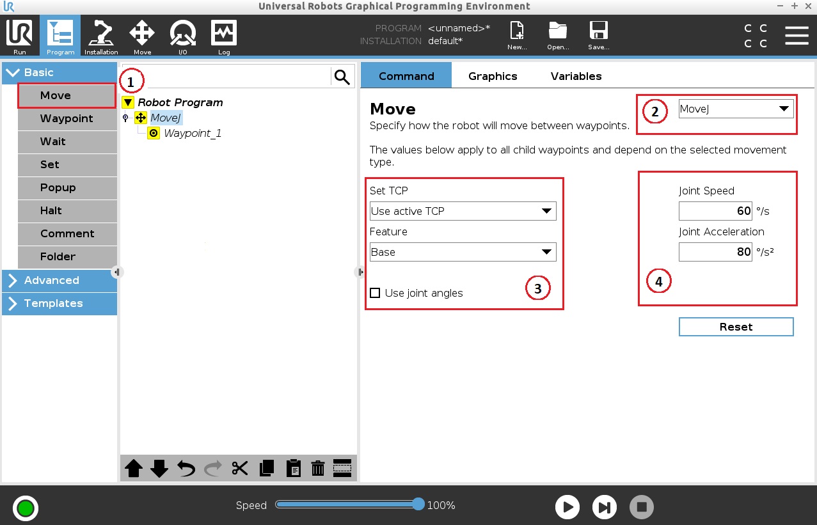
Task: Paste the copied program node
Action: click(293, 469)
